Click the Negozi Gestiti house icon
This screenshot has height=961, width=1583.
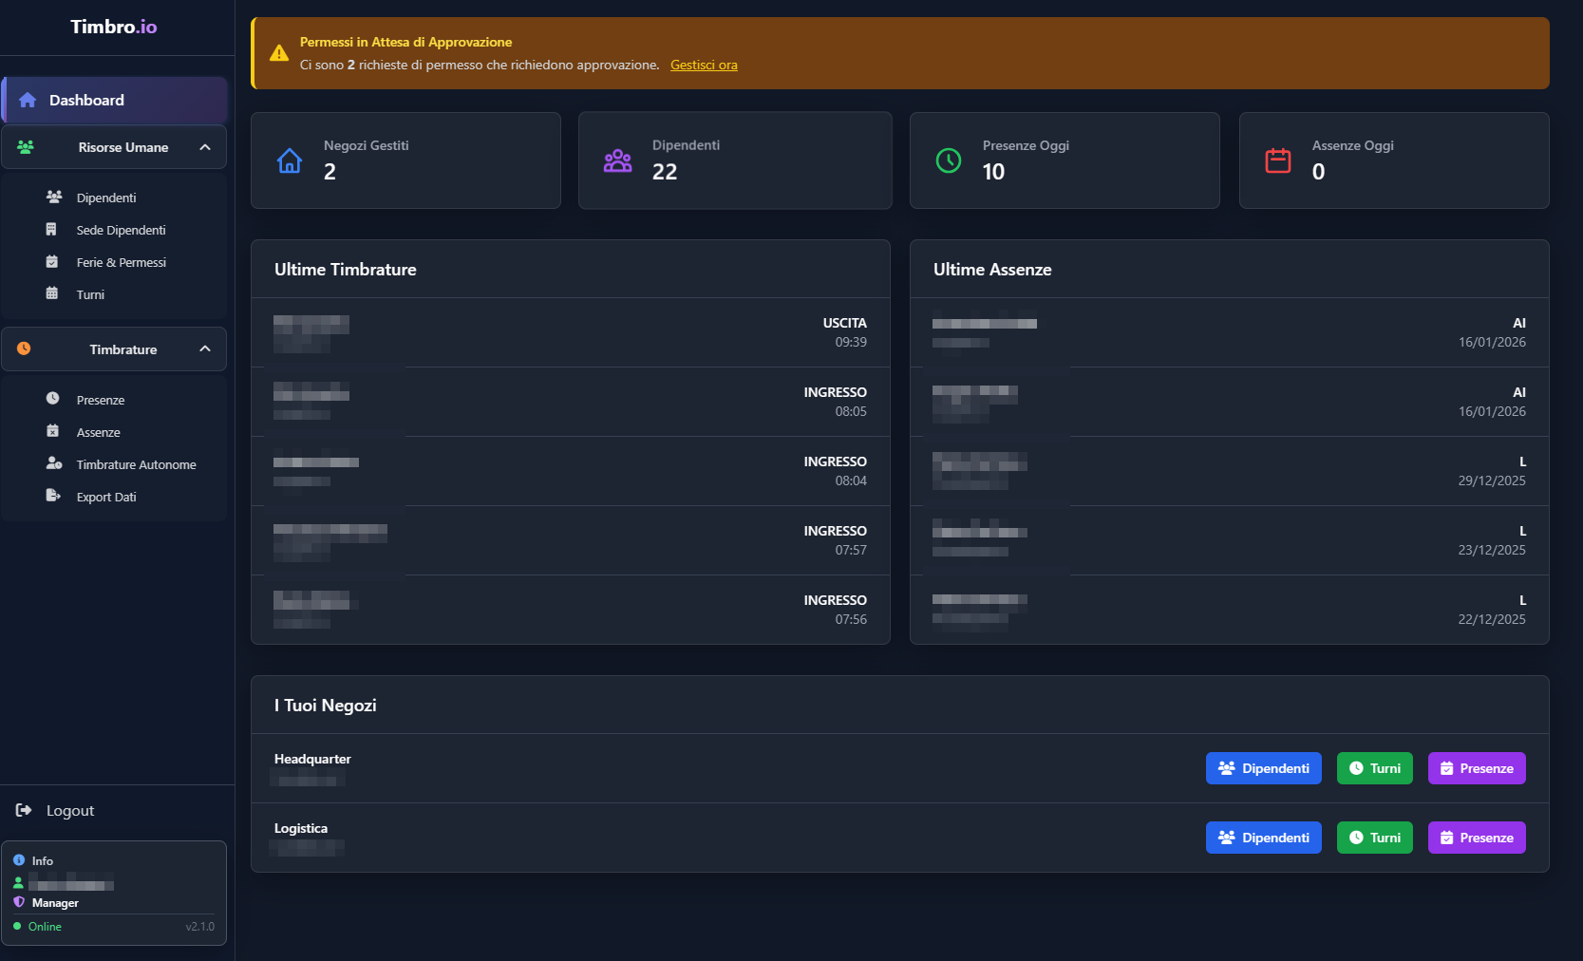290,160
